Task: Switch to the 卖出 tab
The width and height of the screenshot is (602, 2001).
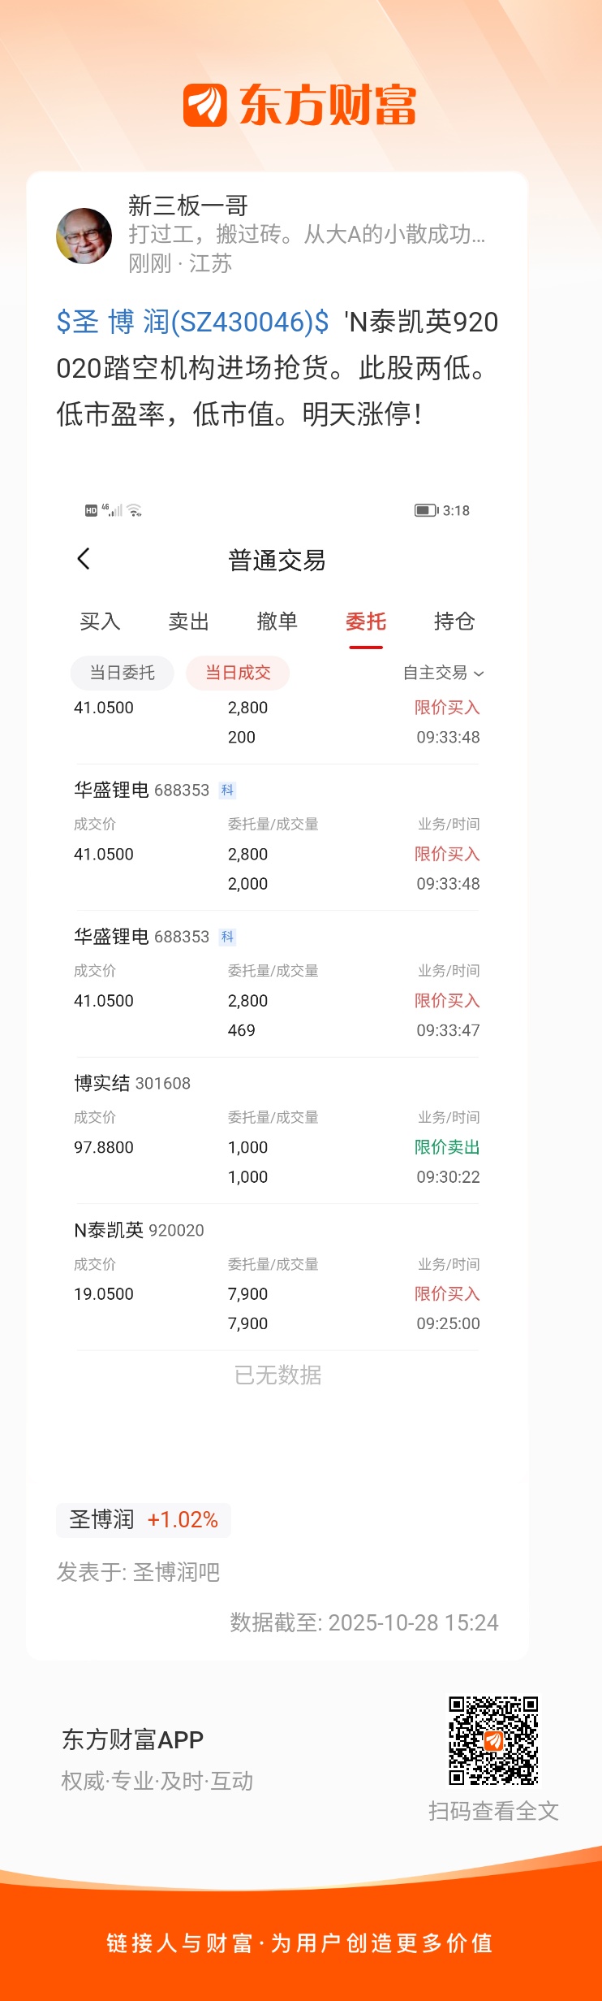Action: coord(188,622)
